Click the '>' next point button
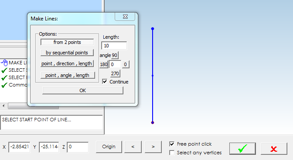Viewport: 293px width, 160px height. pyautogui.click(x=153, y=147)
